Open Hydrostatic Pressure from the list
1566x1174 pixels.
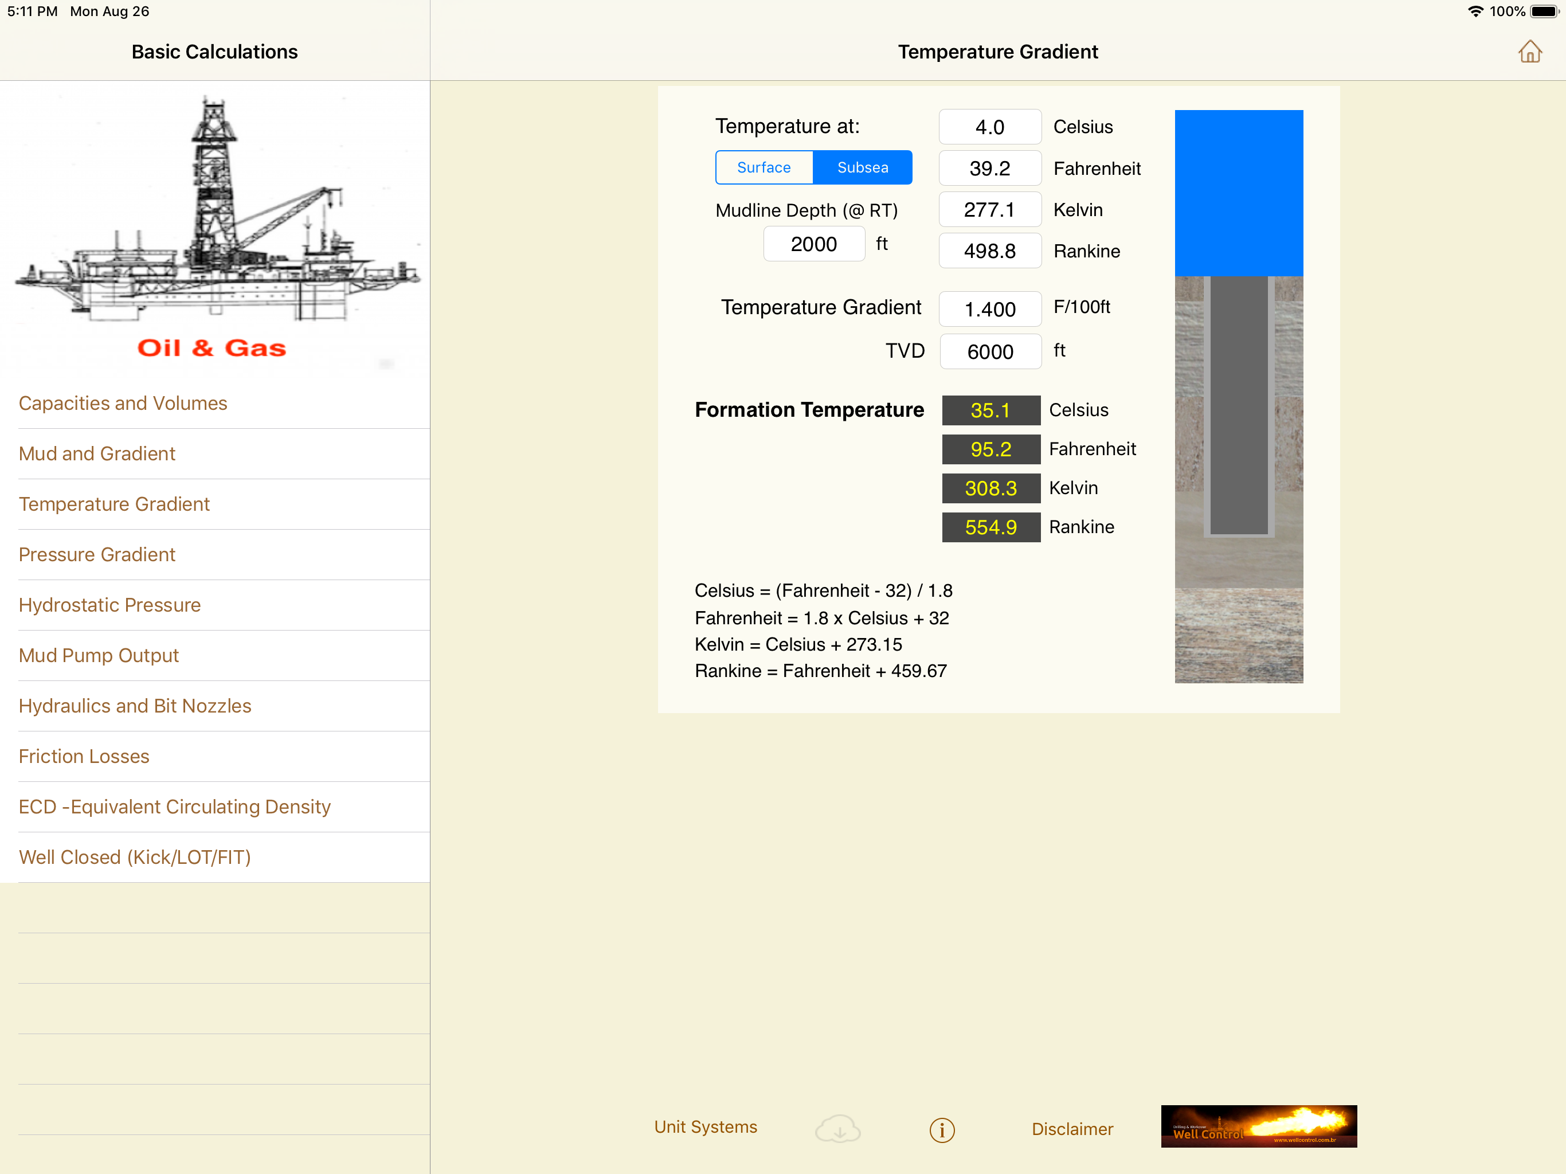[x=109, y=605]
